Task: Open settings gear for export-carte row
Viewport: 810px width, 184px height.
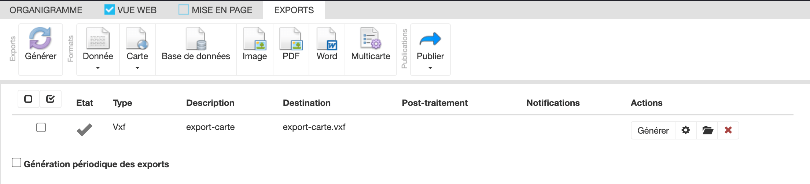Action: [x=686, y=130]
